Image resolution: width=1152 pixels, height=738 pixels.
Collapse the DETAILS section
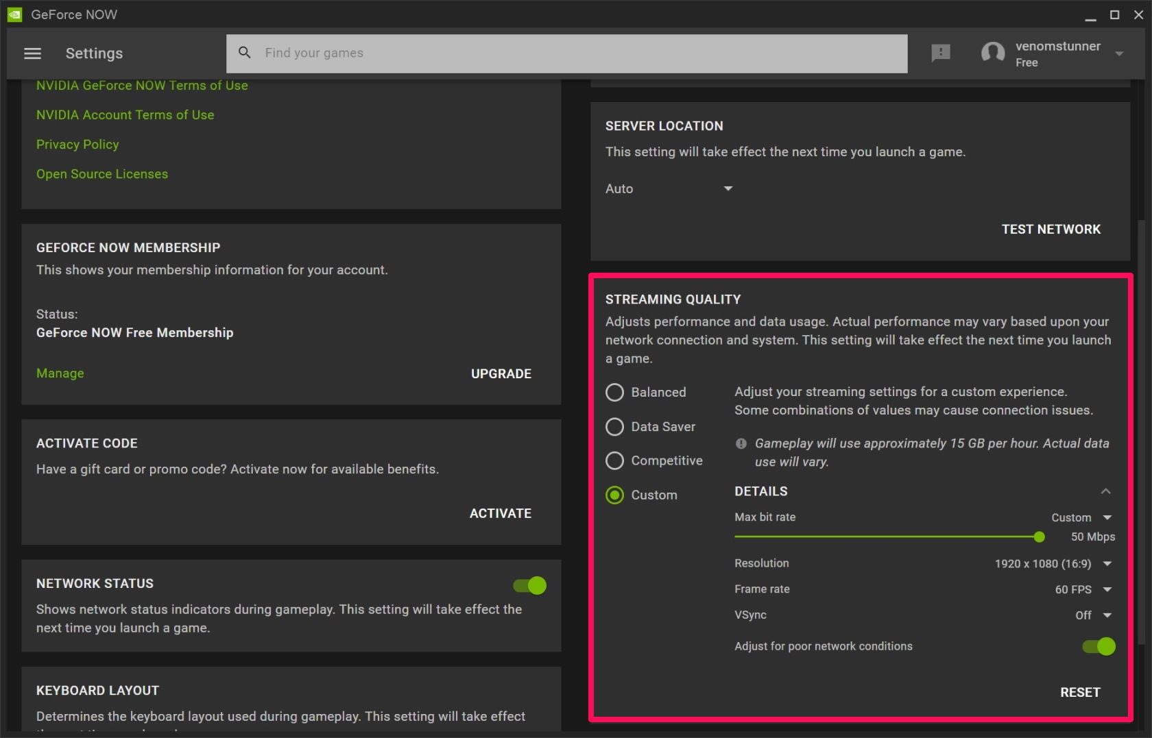click(x=1105, y=491)
